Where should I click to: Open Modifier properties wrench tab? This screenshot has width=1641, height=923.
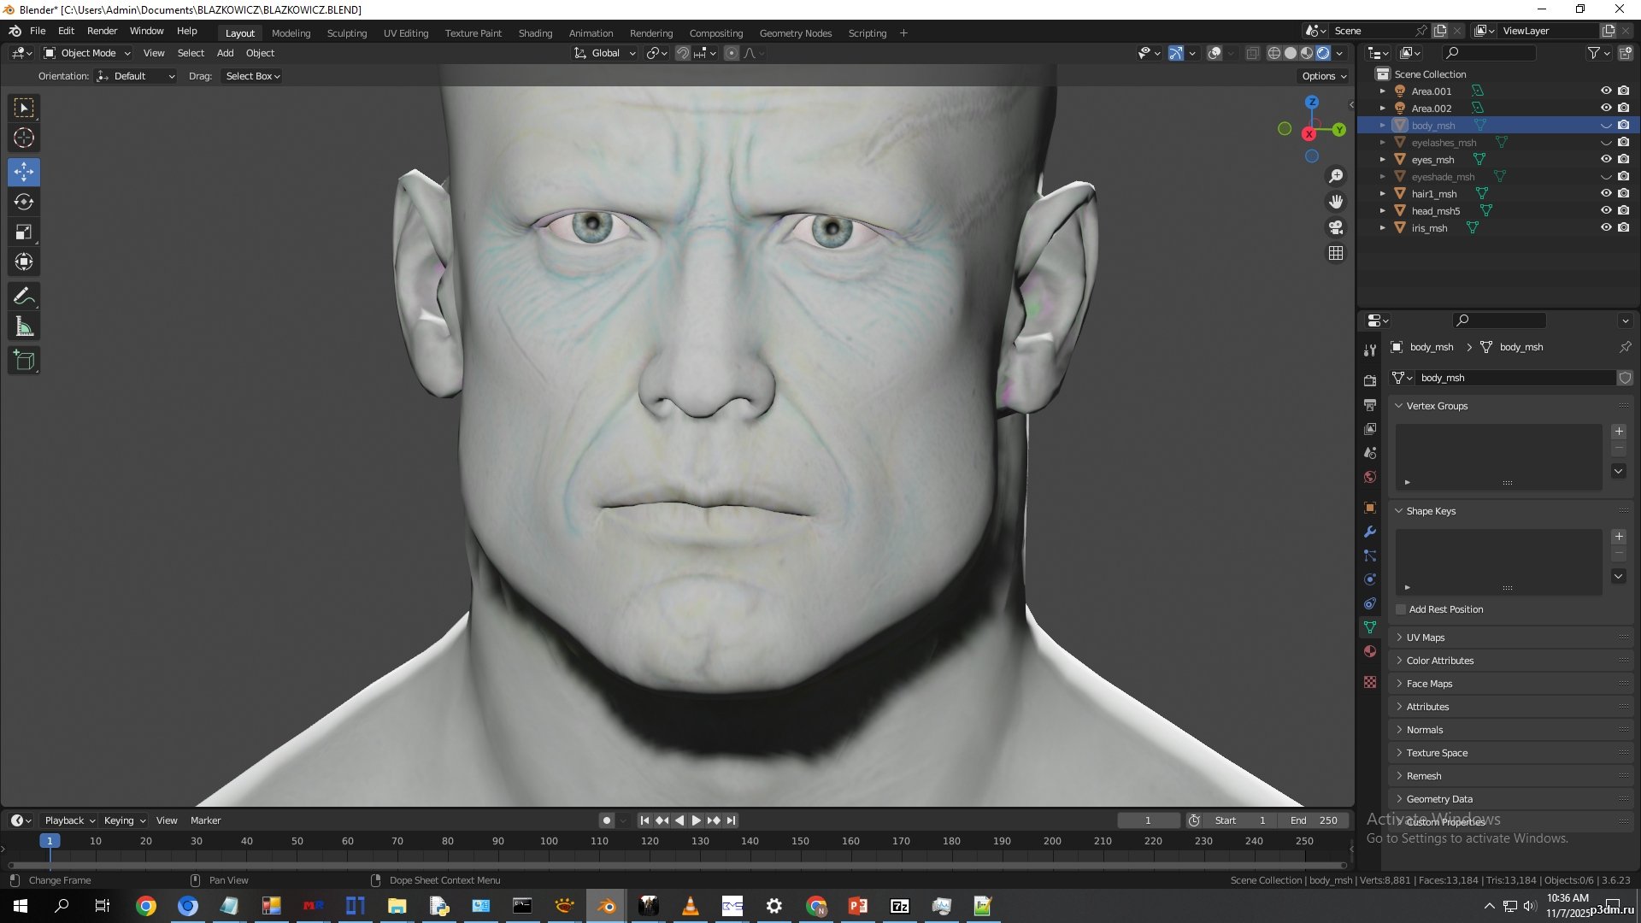(x=1370, y=532)
